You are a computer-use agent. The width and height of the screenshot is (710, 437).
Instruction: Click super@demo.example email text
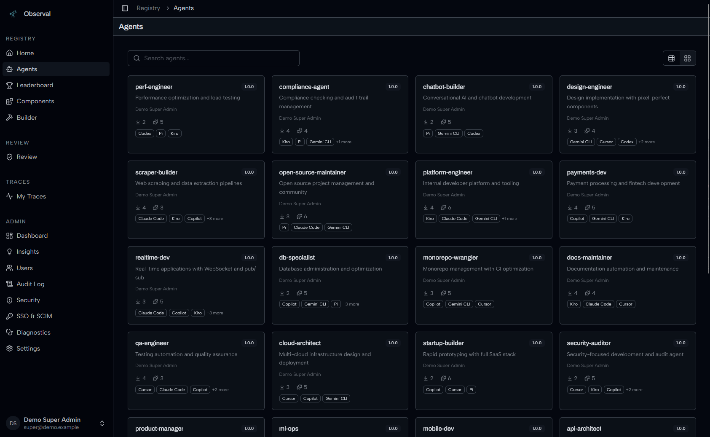[51, 427]
